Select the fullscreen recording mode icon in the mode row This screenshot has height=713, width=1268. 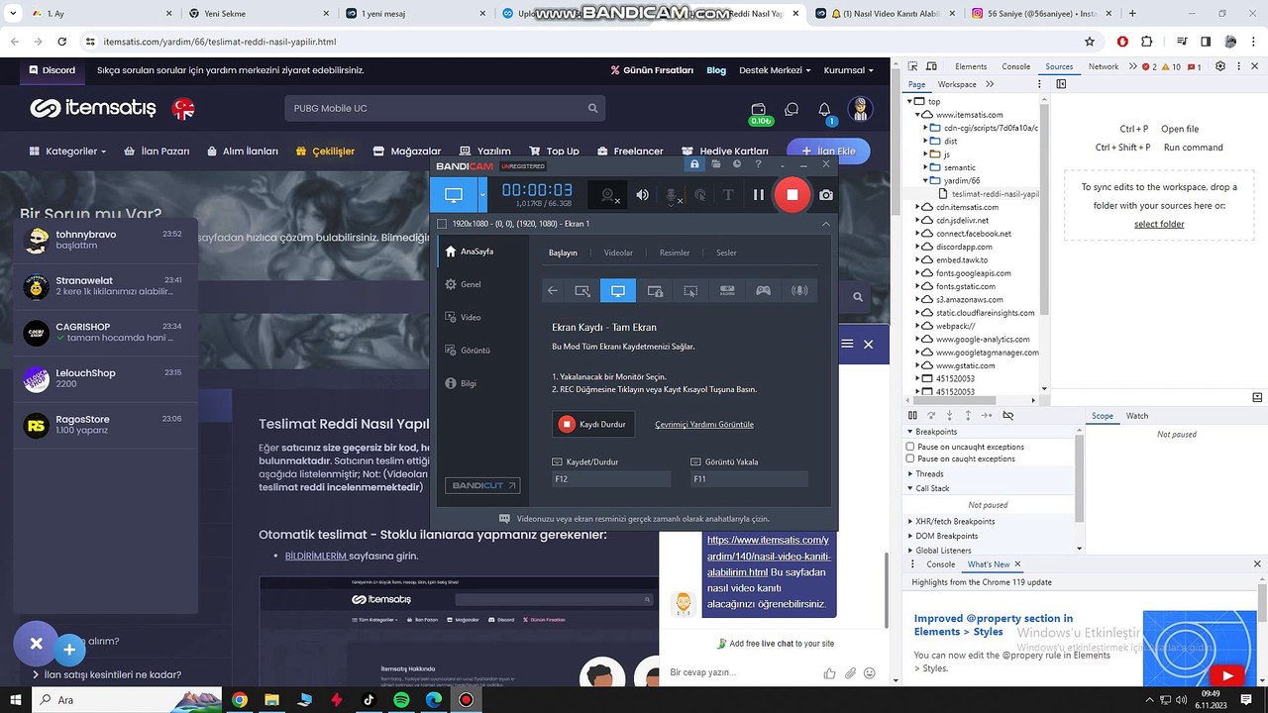[x=618, y=291]
